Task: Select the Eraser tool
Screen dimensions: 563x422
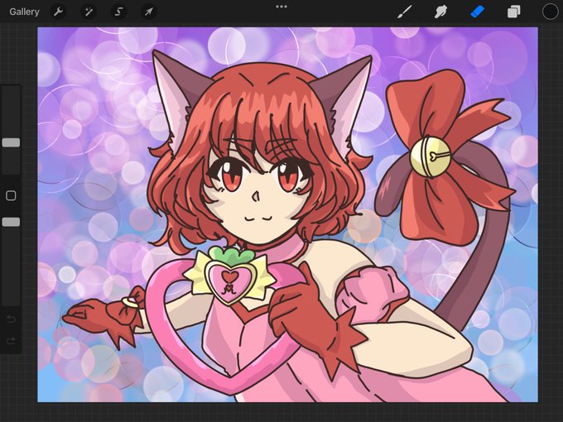Action: click(477, 12)
